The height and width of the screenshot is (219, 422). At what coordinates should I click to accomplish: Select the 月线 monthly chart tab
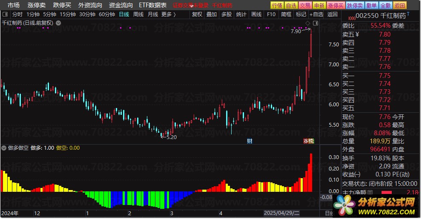(153, 14)
